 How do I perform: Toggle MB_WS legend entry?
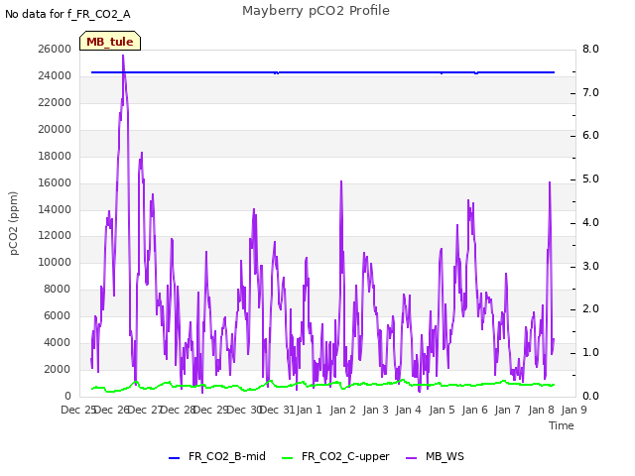tap(435, 456)
